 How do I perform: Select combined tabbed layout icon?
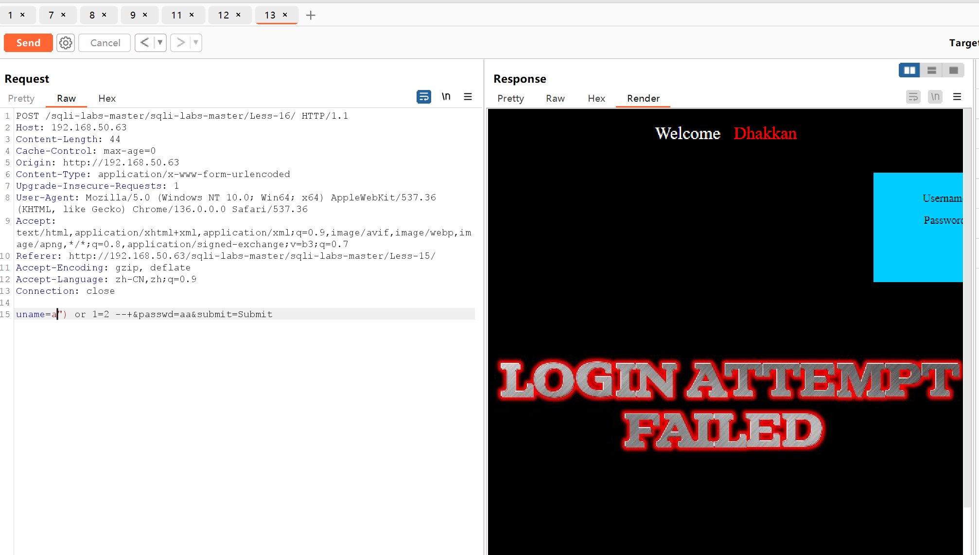[953, 71]
